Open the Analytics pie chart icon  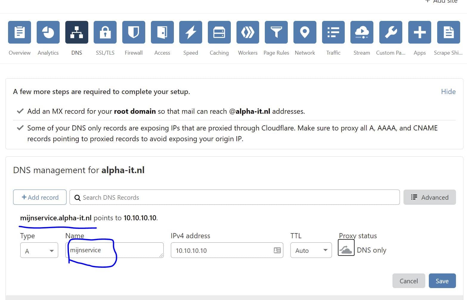(48, 32)
